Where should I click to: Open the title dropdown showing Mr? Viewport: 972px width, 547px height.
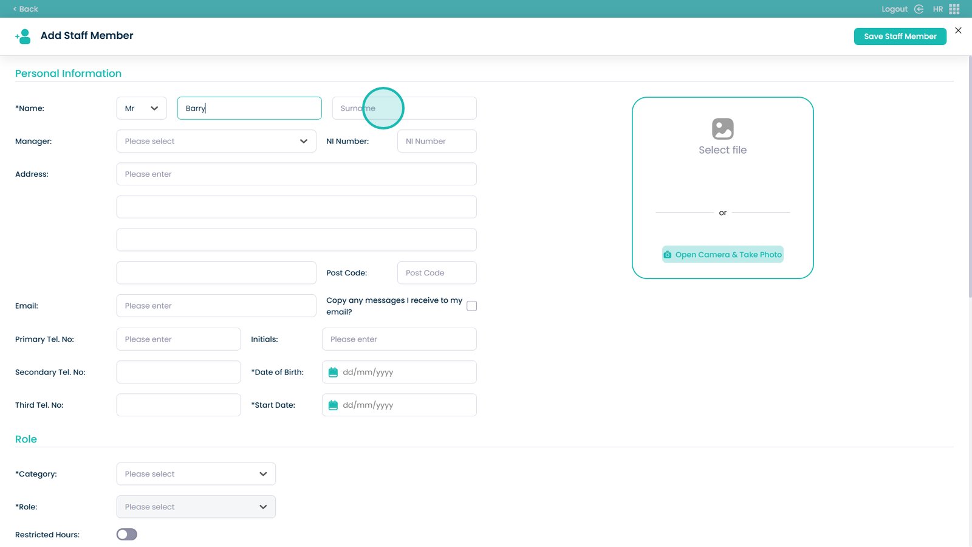coord(142,108)
